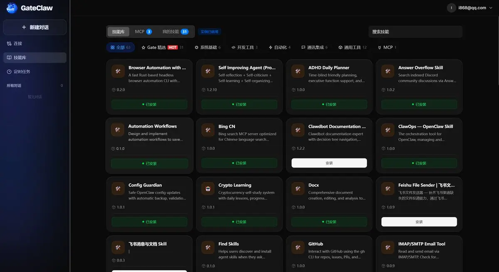The image size is (499, 272).
Task: Focus the 搜索技能 search field
Action: tap(415, 32)
